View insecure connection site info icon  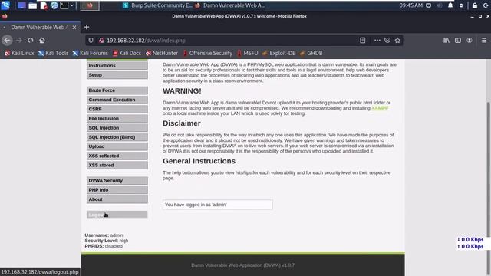[101, 41]
